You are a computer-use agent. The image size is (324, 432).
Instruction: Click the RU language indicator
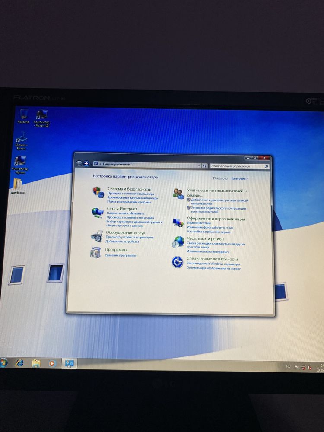(x=288, y=366)
